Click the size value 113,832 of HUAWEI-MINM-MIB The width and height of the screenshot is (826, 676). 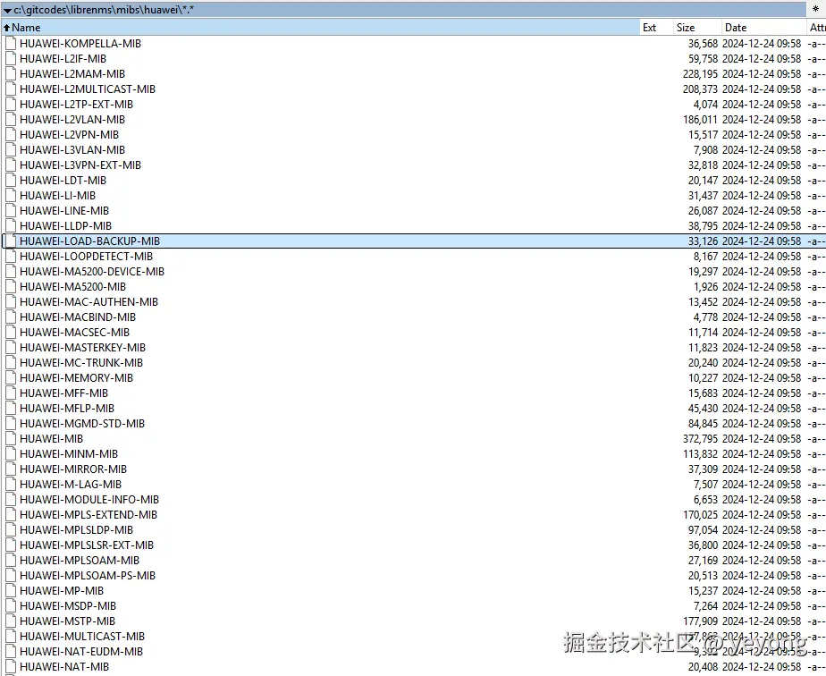click(701, 453)
